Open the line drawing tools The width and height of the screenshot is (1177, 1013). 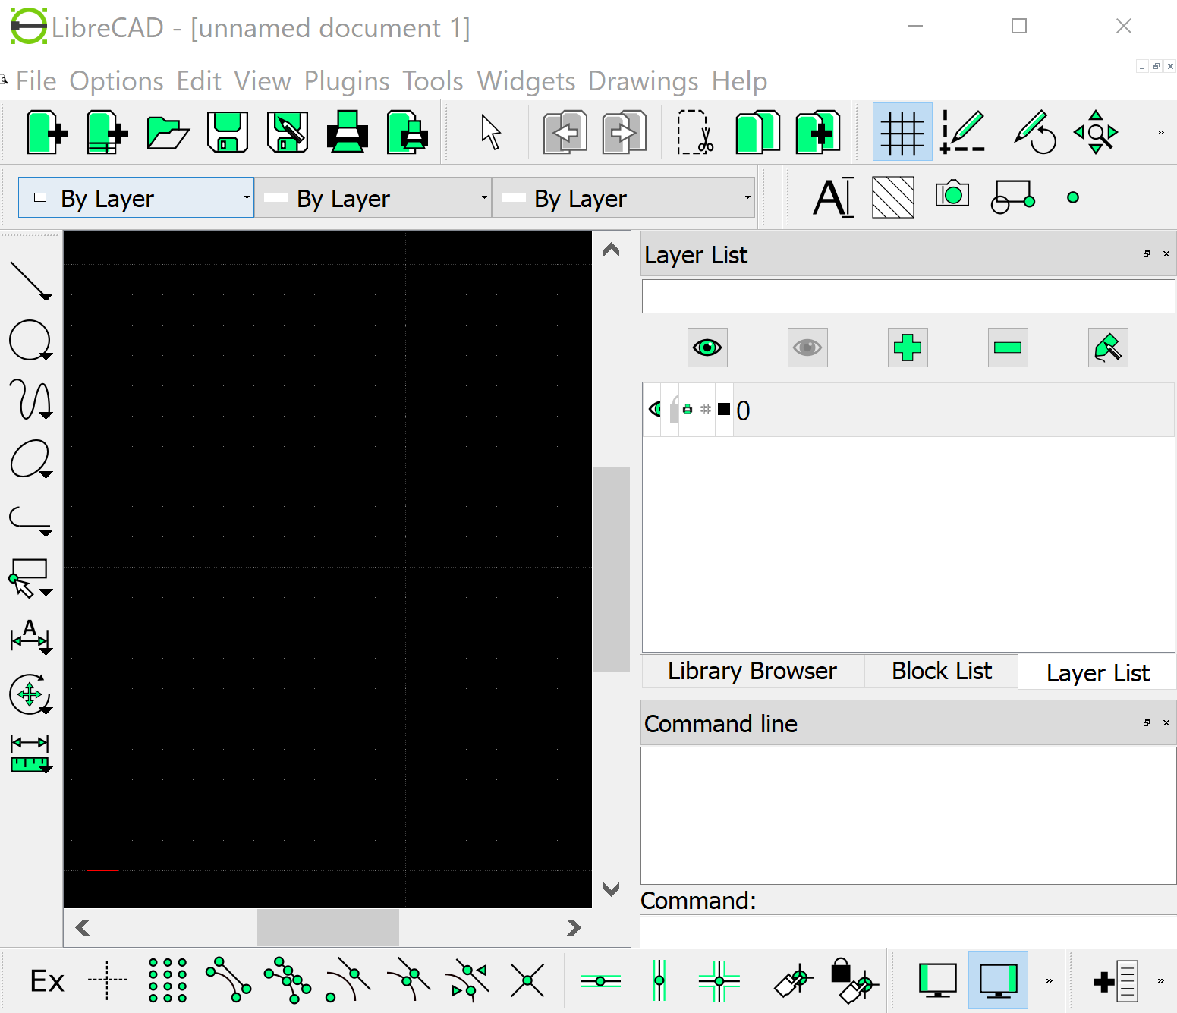[30, 281]
